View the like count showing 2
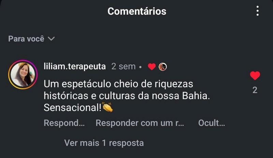Screen dimensions: 273x158 [x=255, y=90]
